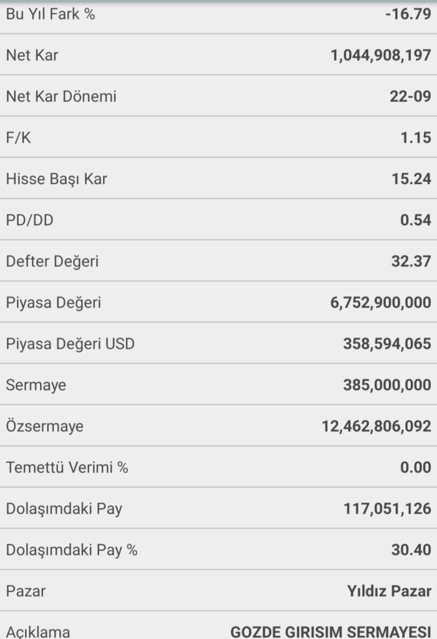437x639 pixels.
Task: Select the 1,044,908,197 net profit value
Action: (x=380, y=55)
